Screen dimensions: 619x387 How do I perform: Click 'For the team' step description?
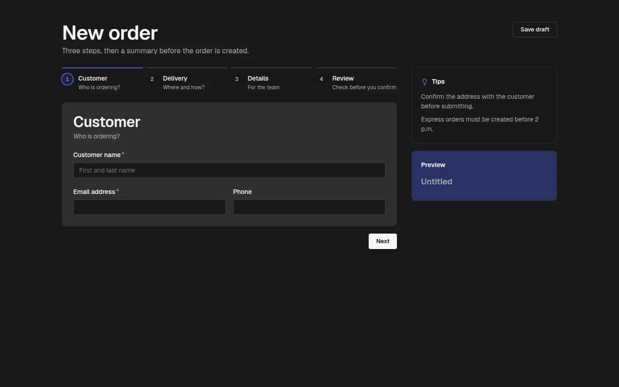(264, 87)
